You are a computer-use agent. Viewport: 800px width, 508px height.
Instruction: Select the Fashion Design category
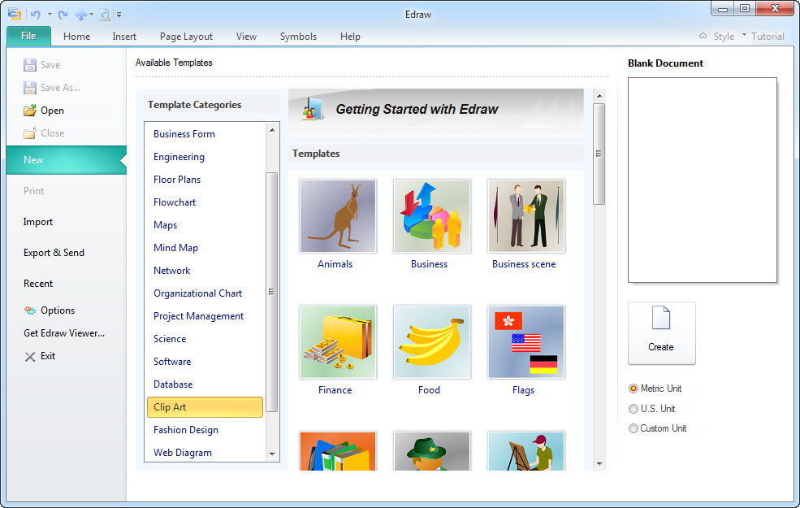(x=186, y=430)
